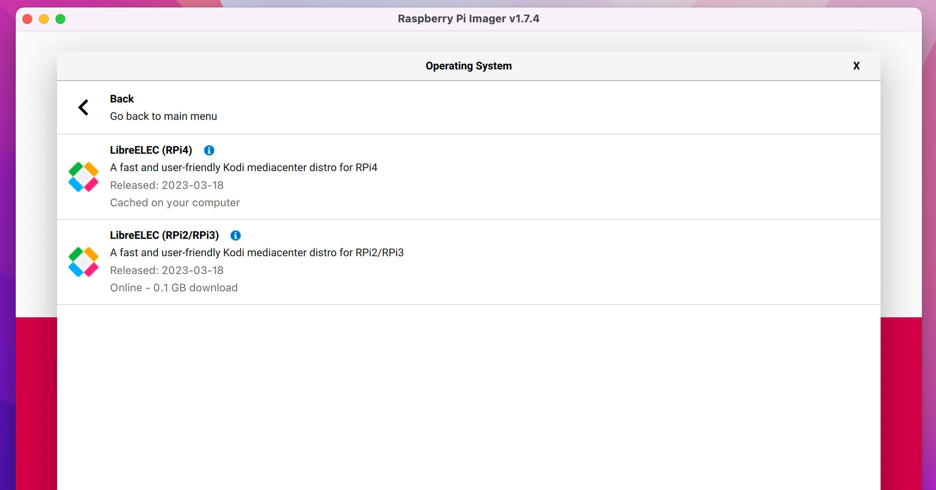
Task: Click the yellow minimize window button
Action: 44,19
